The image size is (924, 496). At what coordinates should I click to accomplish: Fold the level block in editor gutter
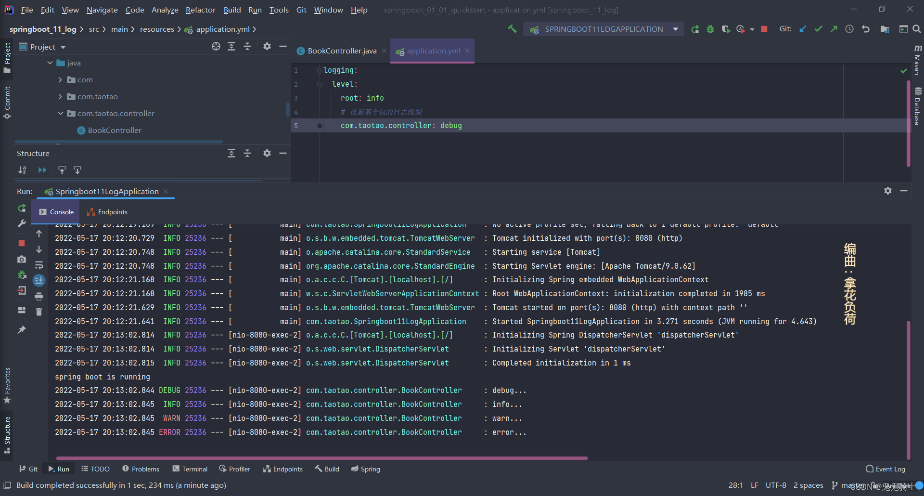pyautogui.click(x=320, y=84)
